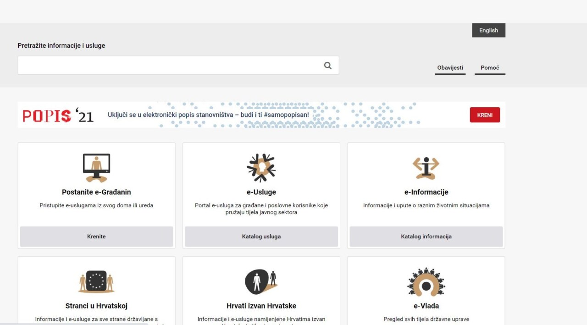The width and height of the screenshot is (587, 325).
Task: Open Katalog usluga
Action: pos(261,237)
